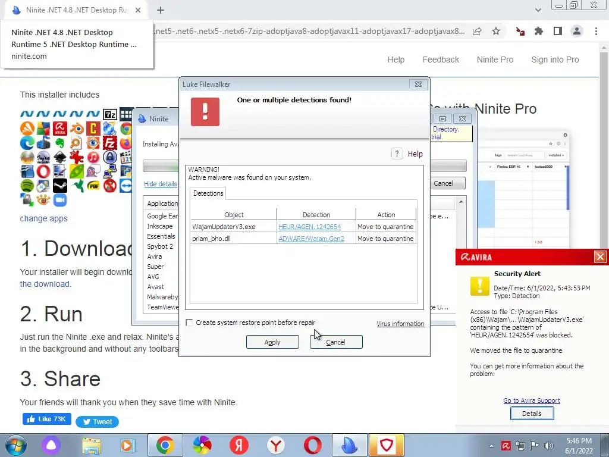This screenshot has height=457, width=609.
Task: Open the Chrome profile avatar
Action: click(577, 31)
